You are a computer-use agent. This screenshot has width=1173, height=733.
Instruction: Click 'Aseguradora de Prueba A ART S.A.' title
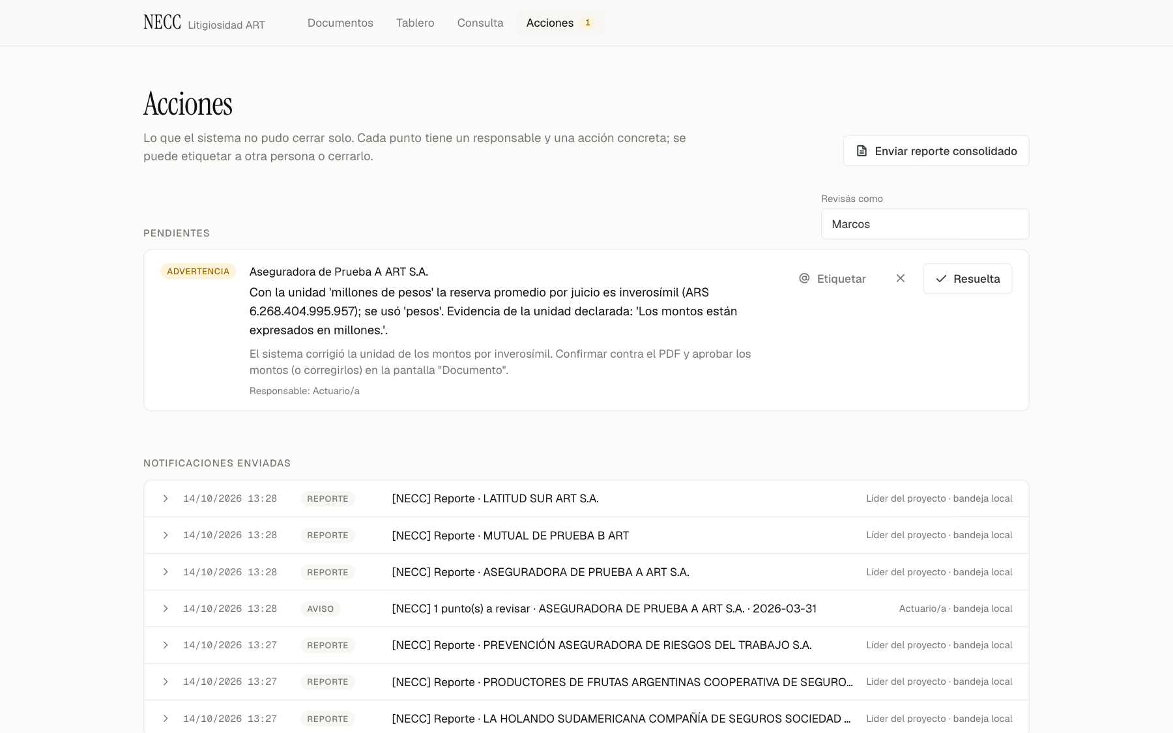coord(339,272)
